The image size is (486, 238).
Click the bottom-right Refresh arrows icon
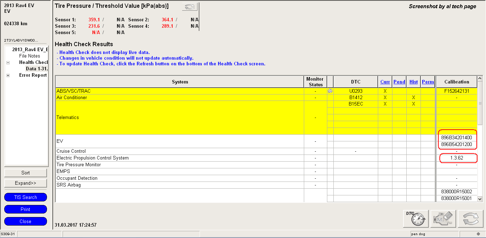[470, 218]
